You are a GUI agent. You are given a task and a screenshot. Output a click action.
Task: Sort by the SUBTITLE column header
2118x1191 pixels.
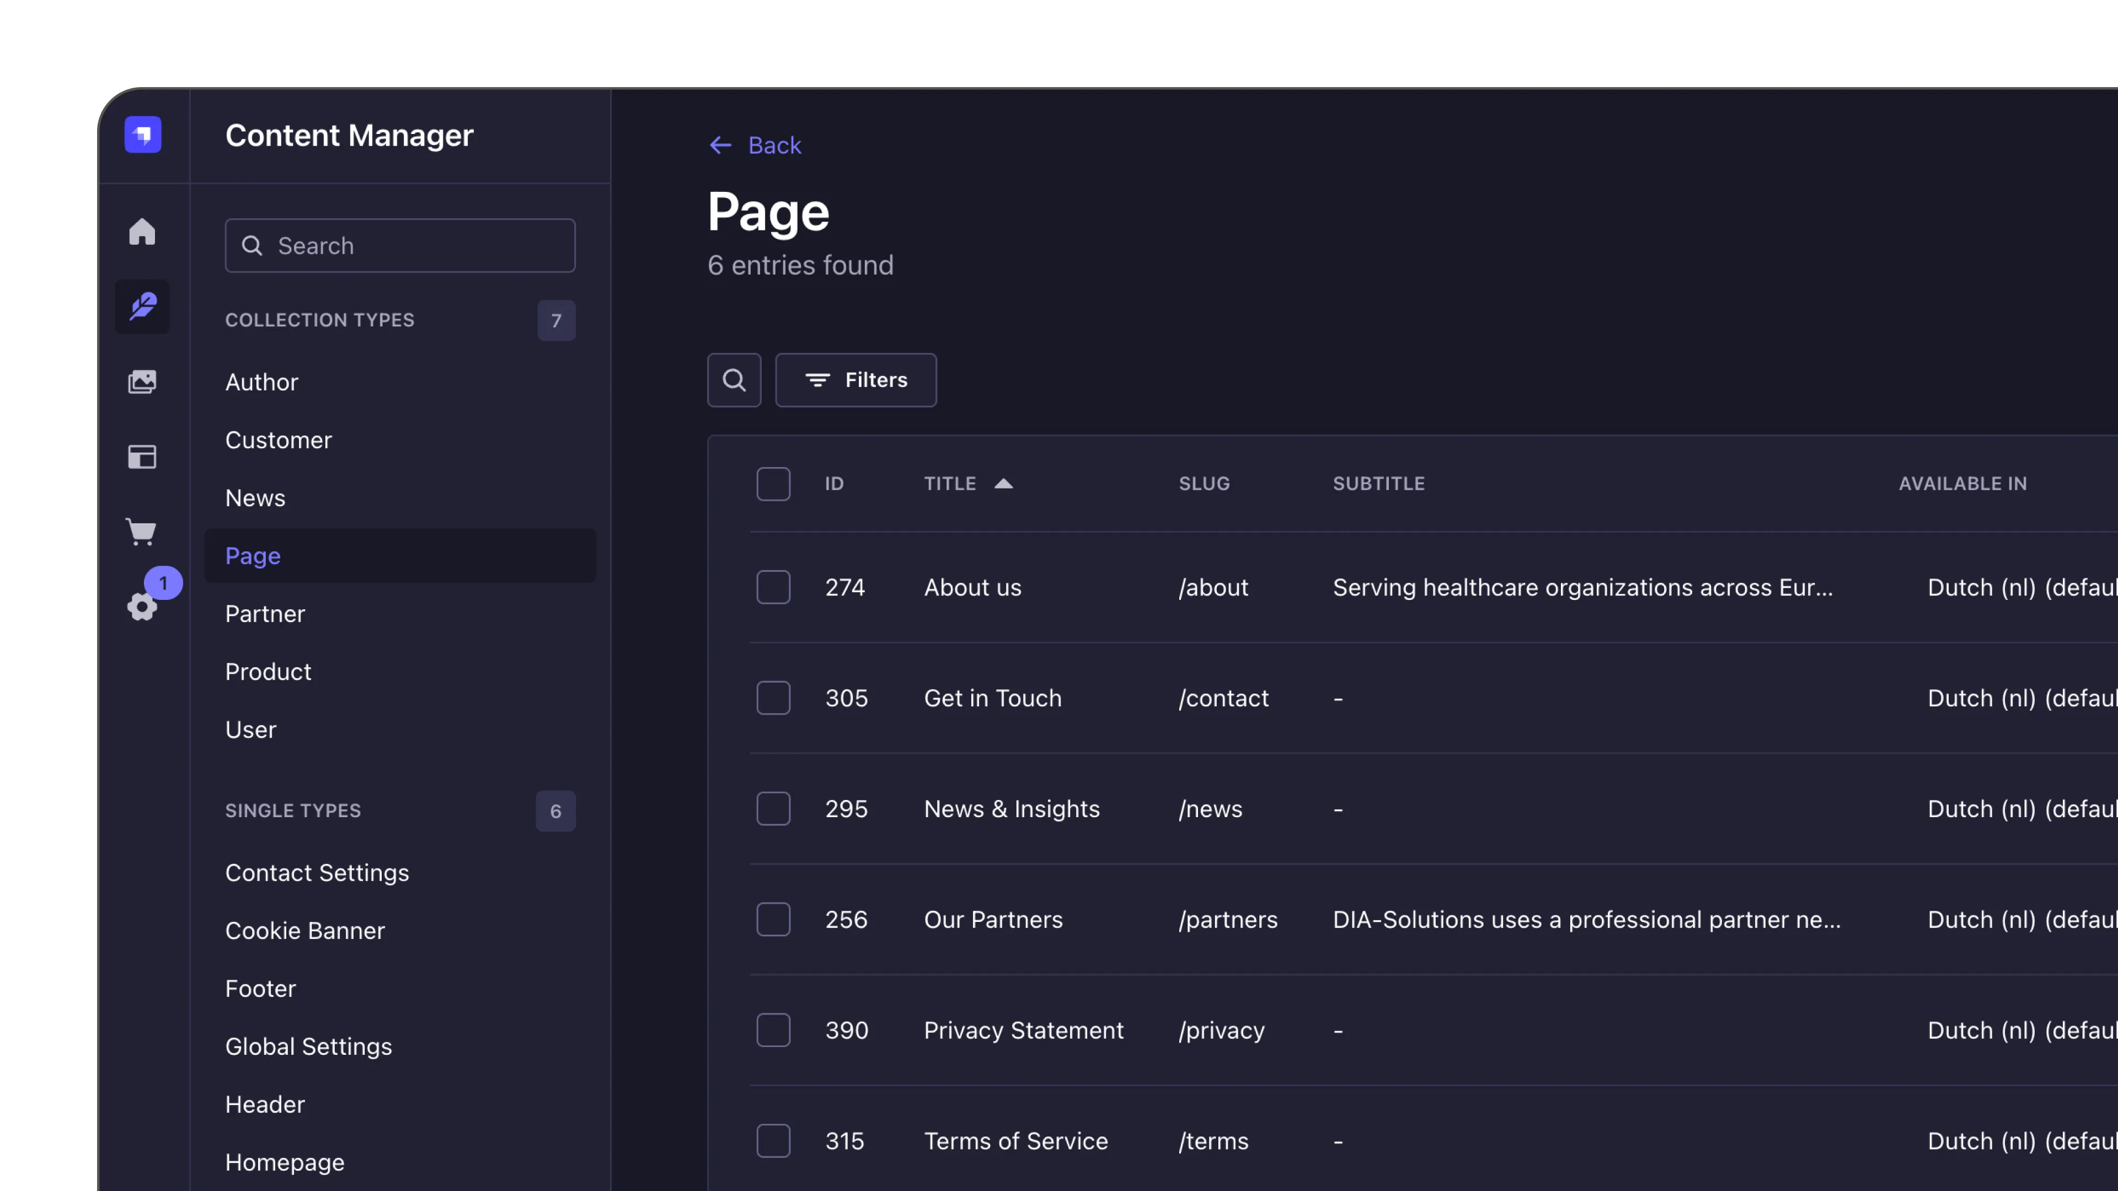click(x=1379, y=484)
